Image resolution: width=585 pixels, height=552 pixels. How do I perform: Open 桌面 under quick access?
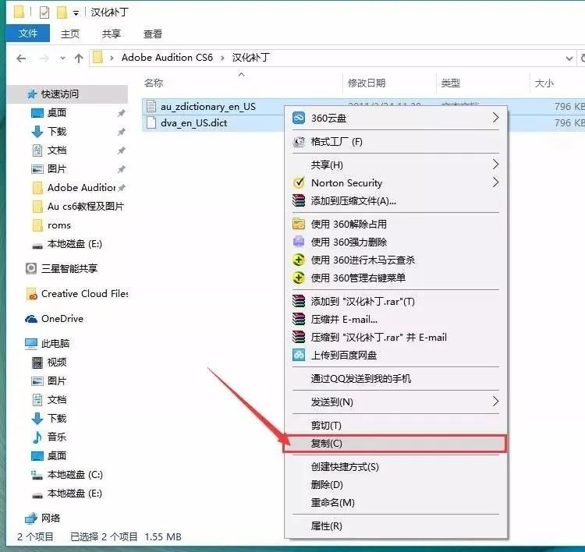click(49, 112)
